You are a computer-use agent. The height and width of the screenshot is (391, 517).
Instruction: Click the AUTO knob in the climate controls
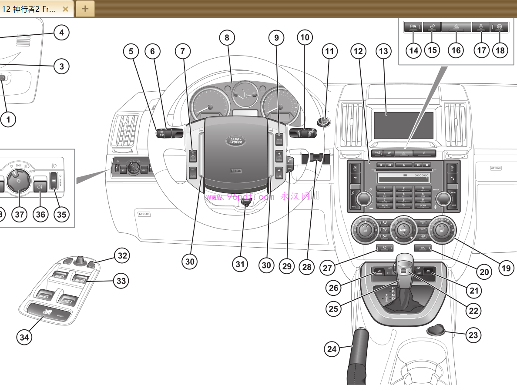coord(403,230)
